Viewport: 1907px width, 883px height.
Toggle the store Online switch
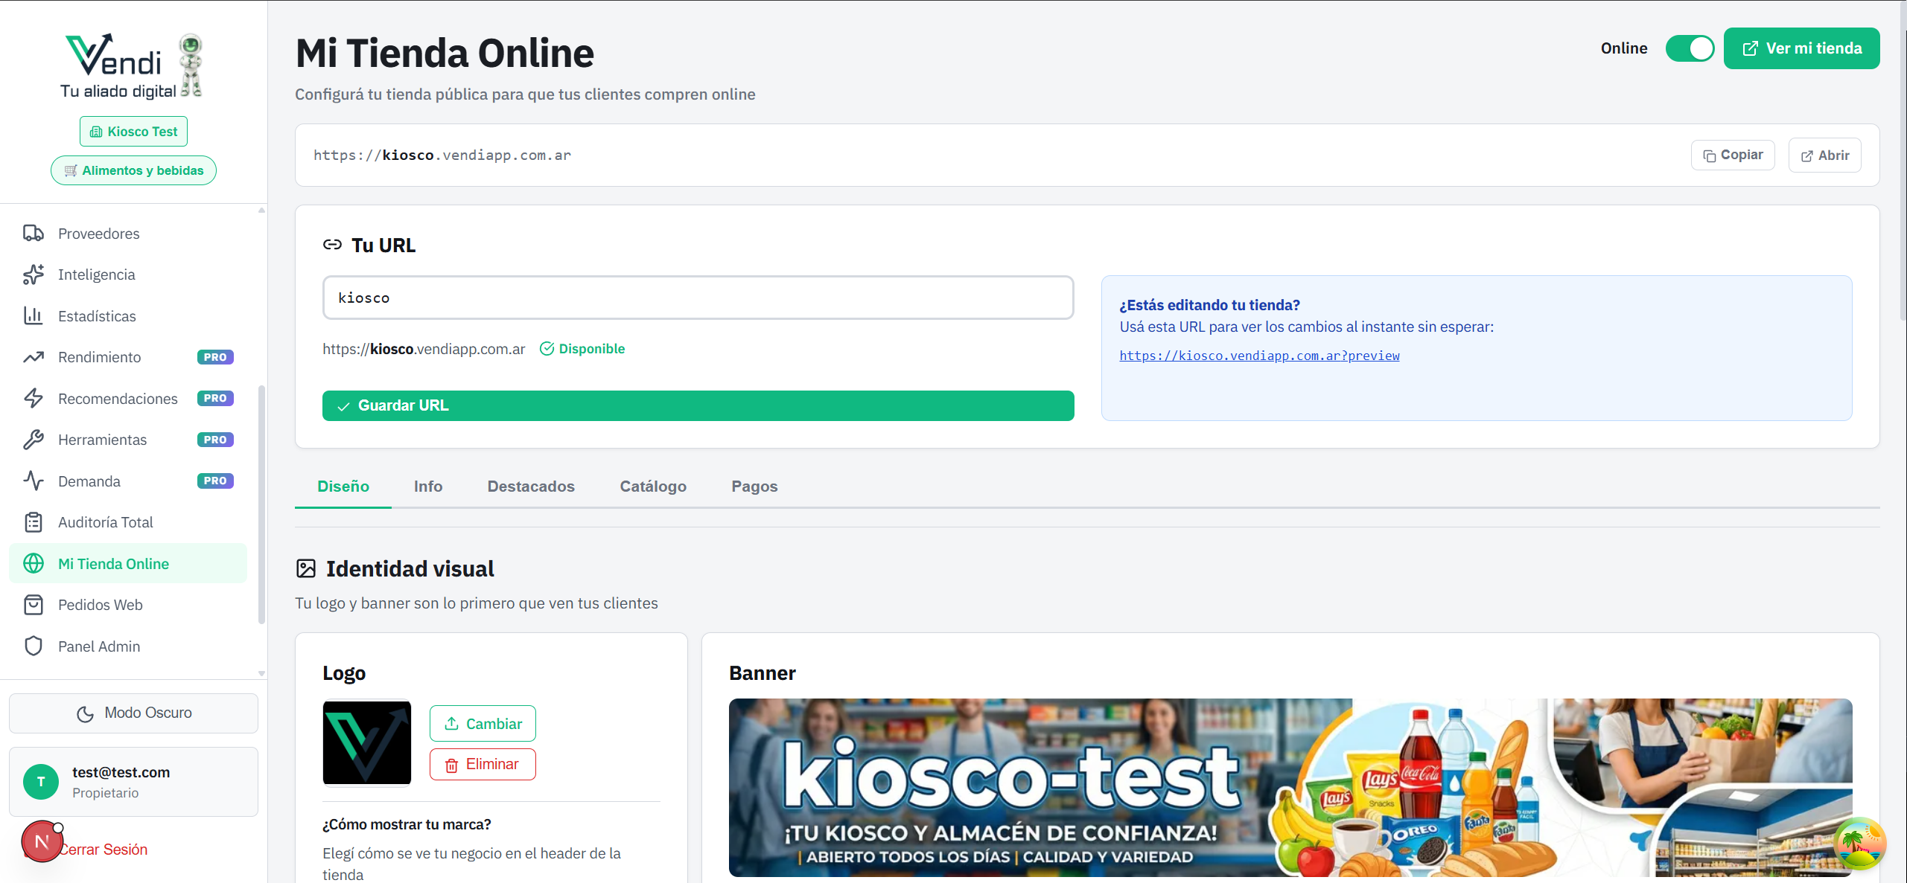[x=1690, y=48]
